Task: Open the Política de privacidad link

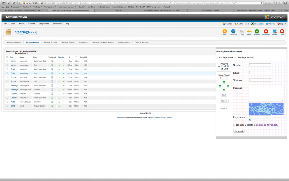Action: 266,125
